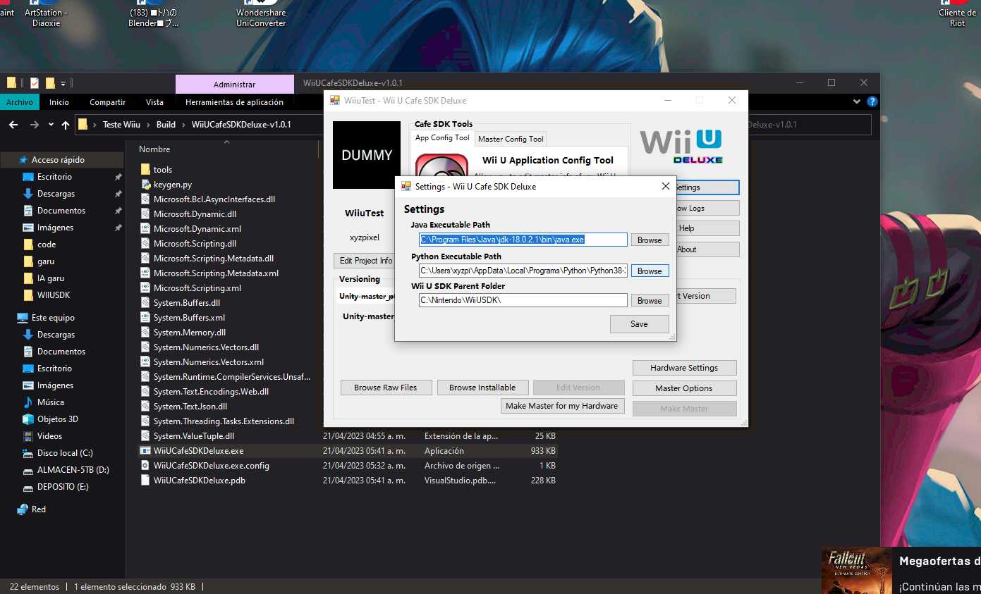The image size is (981, 594).
Task: Click the Python Executable Path field
Action: coord(523,270)
